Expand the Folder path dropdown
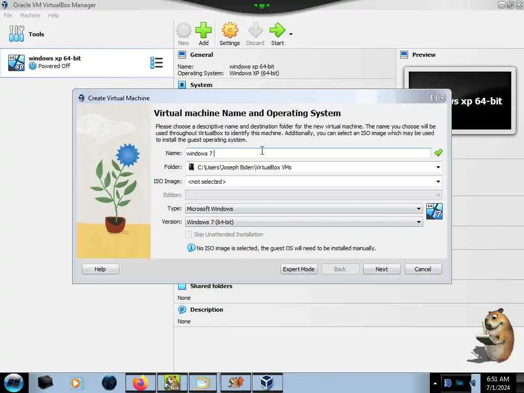 (x=438, y=167)
